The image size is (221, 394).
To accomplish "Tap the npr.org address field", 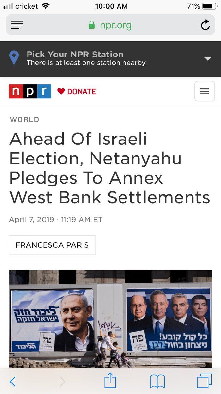I will tap(110, 25).
